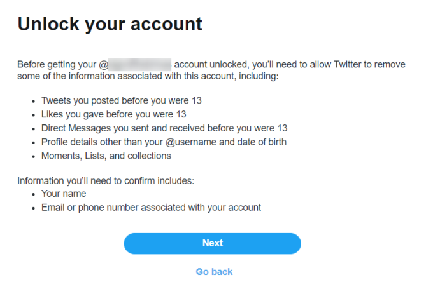Click the Go back link

[x=214, y=272]
